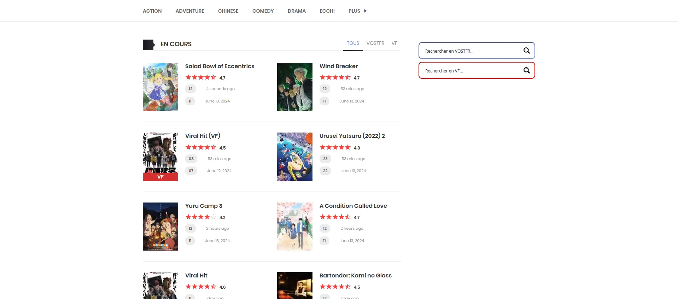Open the ADVENTURE genre menu item
678x299 pixels.
190,11
